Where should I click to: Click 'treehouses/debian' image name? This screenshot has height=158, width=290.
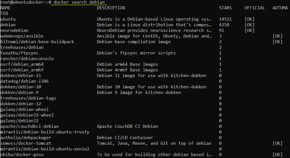point(22,47)
